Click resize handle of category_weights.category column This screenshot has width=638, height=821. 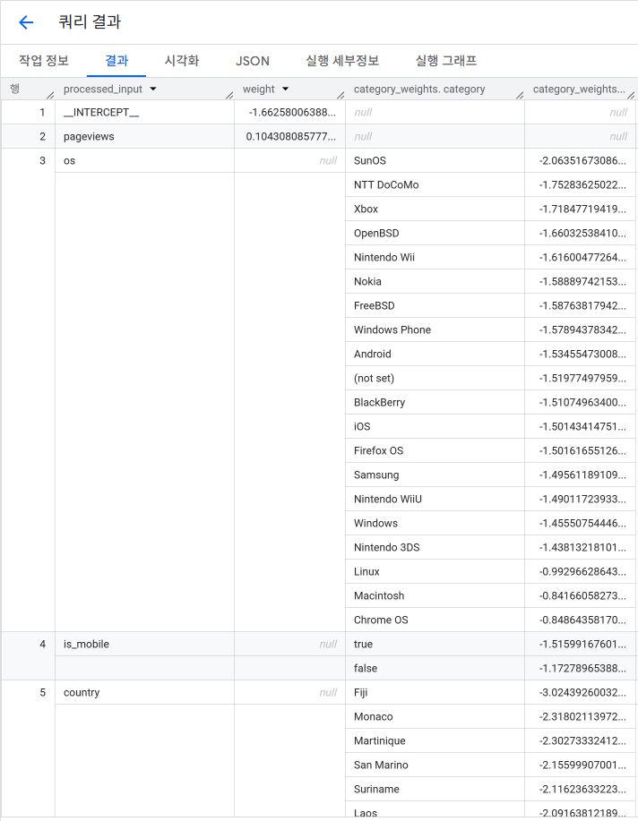[520, 95]
